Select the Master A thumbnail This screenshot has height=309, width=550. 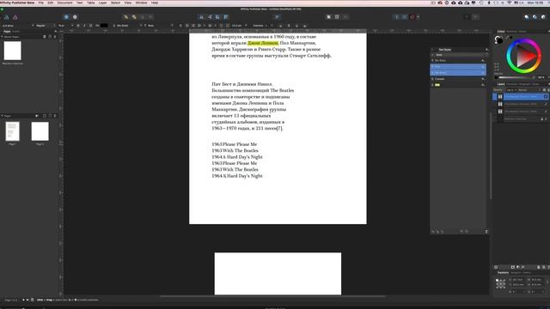12,51
